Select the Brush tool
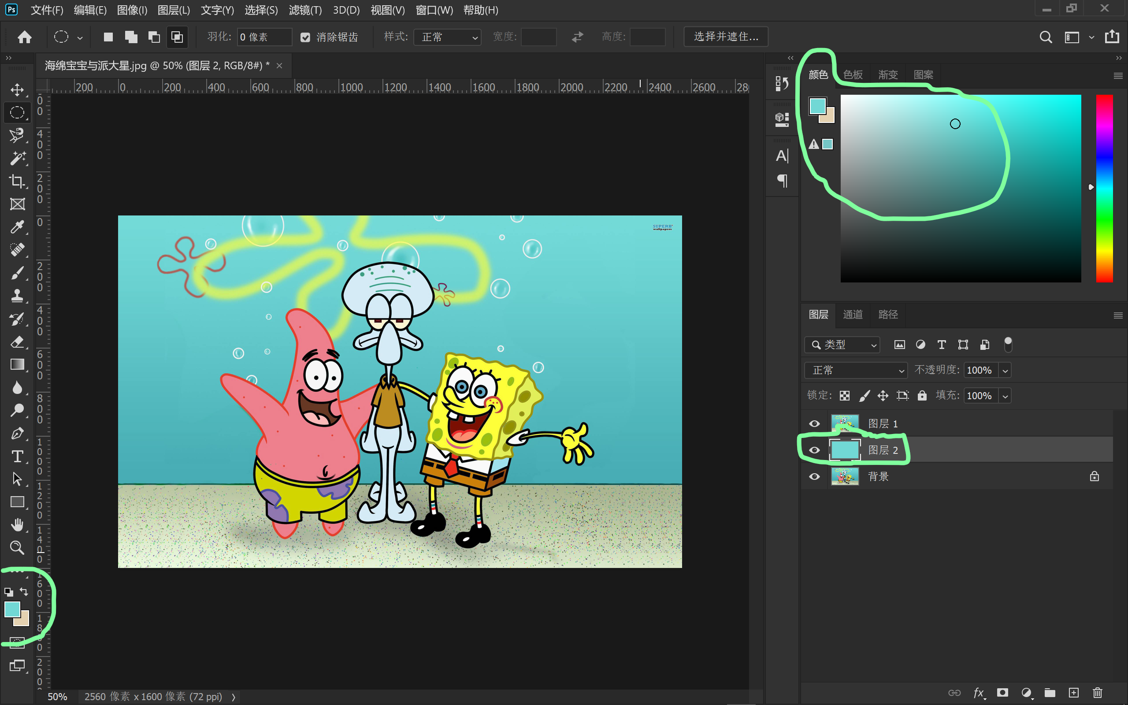 [x=17, y=273]
